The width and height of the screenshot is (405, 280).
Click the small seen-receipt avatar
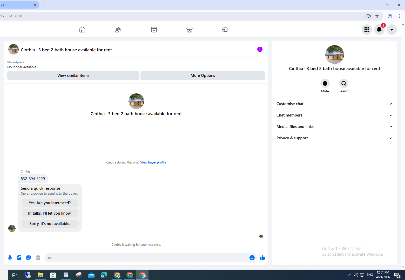(261, 236)
